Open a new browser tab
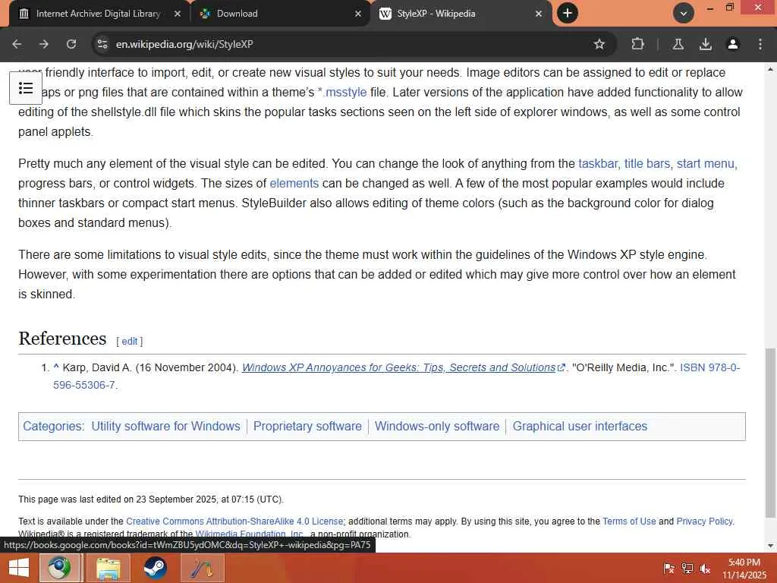 pyautogui.click(x=568, y=14)
